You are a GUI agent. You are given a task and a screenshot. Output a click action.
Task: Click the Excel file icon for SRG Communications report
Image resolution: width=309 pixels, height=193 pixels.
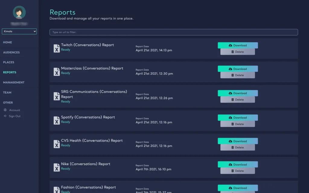click(56, 96)
